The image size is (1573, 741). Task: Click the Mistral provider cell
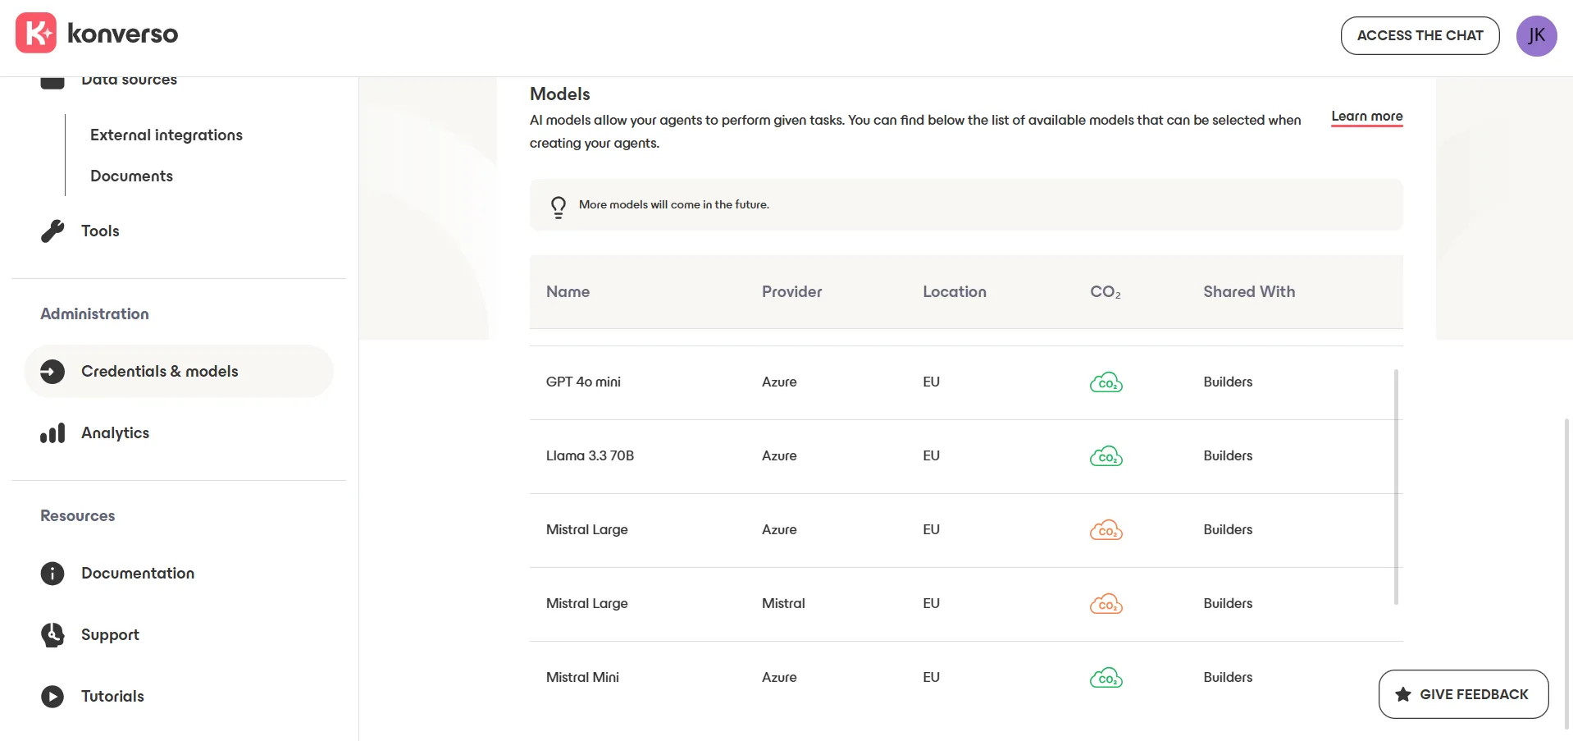click(x=783, y=604)
